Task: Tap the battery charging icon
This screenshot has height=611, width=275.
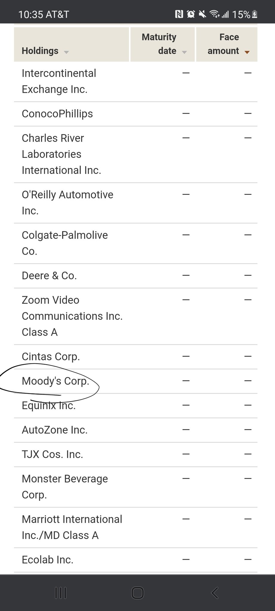Action: click(x=255, y=14)
